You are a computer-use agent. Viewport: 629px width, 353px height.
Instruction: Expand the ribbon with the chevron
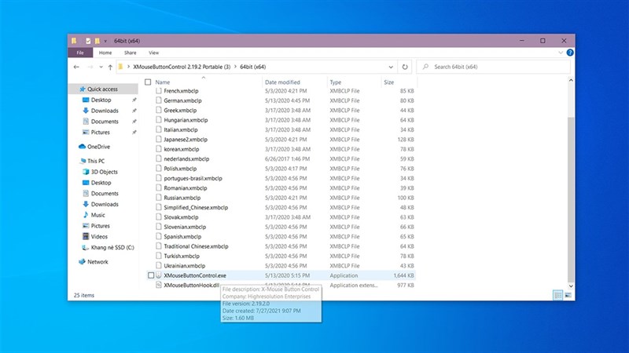(x=559, y=53)
